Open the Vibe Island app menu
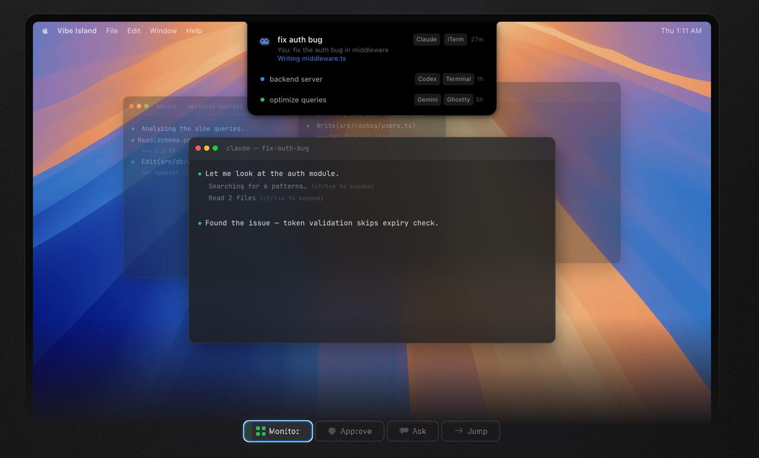 point(76,31)
